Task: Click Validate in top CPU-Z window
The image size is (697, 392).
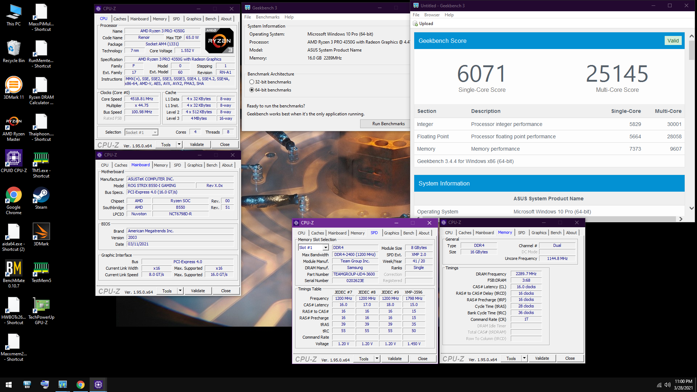Action: click(x=197, y=144)
